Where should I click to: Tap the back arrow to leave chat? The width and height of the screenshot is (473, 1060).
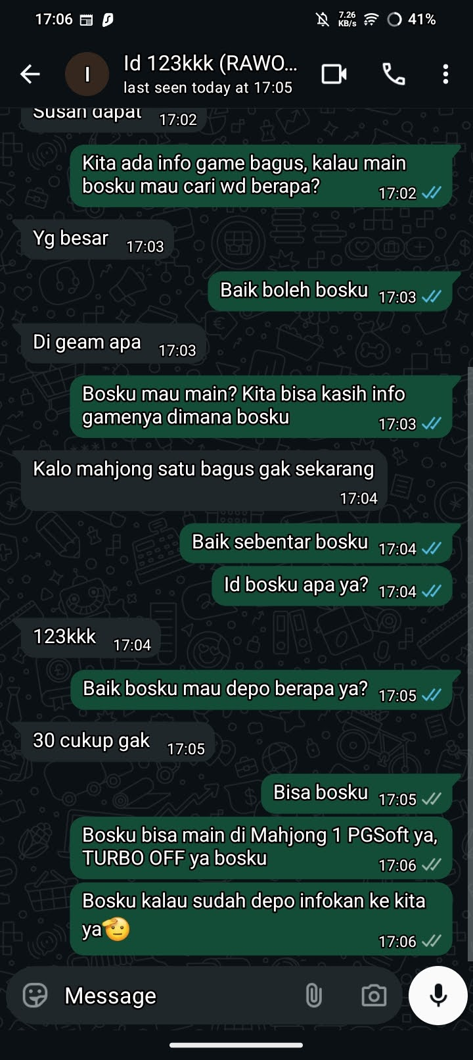[30, 74]
